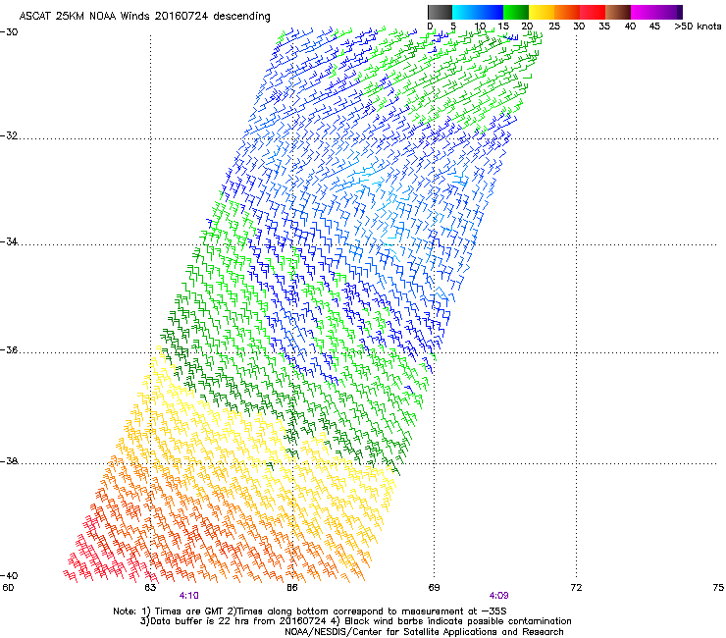Click the '60' longitude axis label
Viewport: 726px width, 638px height.
click(8, 588)
